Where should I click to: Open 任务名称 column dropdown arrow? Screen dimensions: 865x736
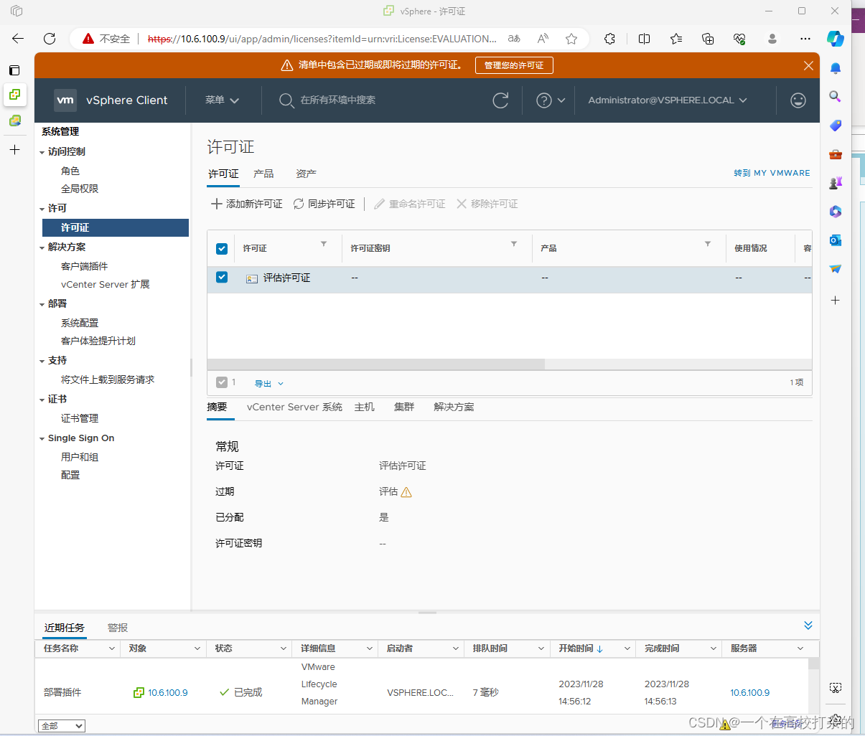pyautogui.click(x=112, y=648)
